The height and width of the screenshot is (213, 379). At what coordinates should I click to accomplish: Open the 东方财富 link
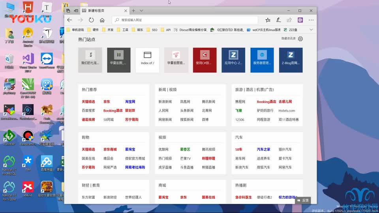[x=88, y=197]
